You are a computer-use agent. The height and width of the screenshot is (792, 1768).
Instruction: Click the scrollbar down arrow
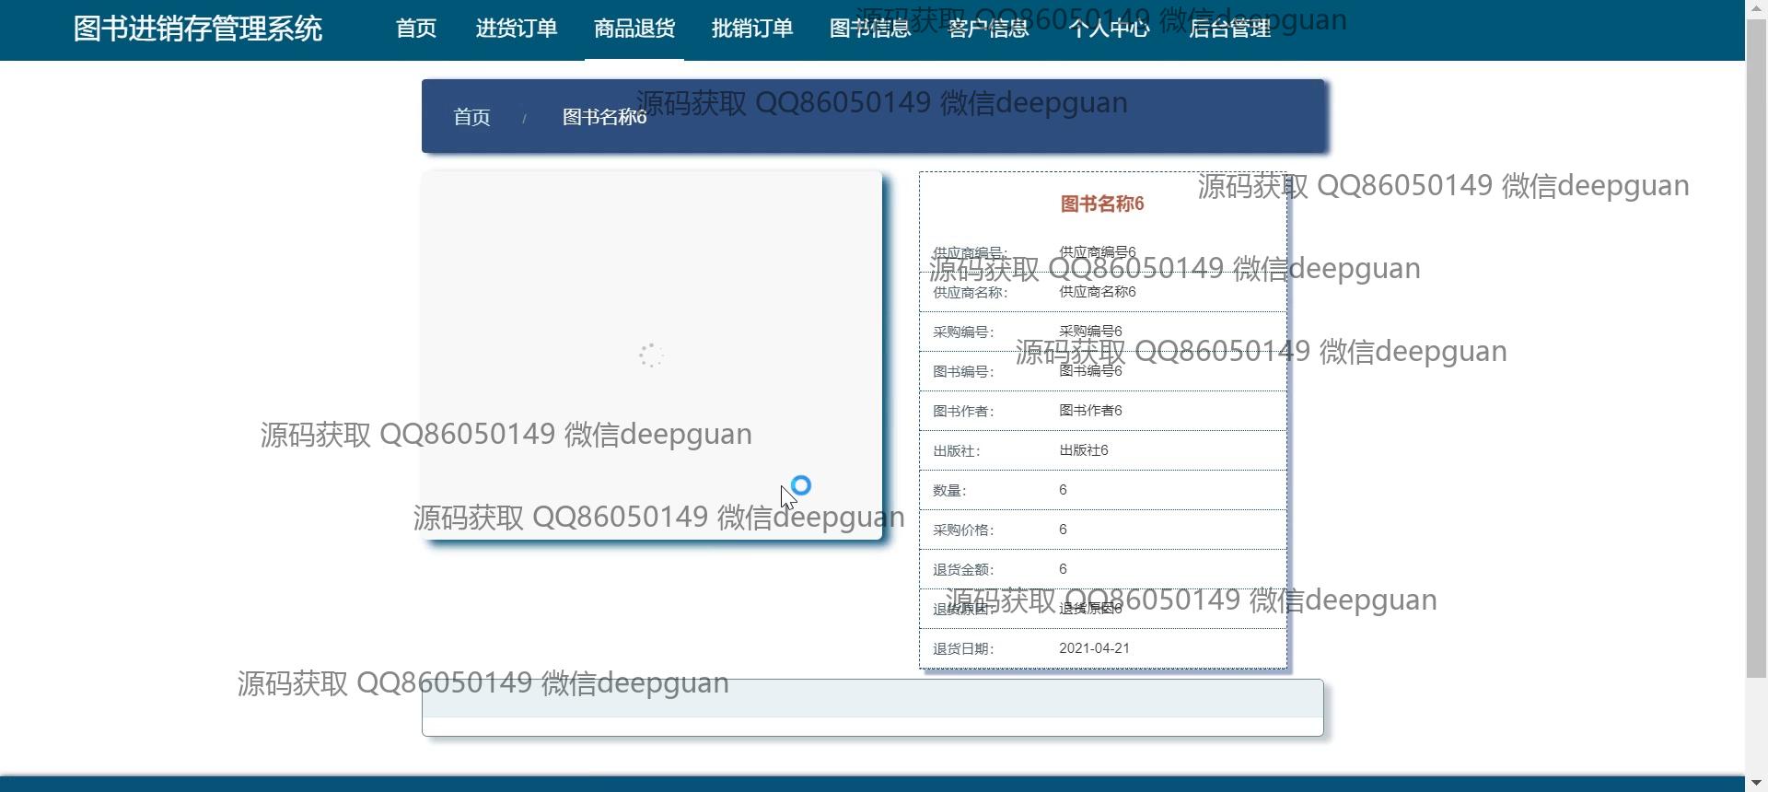(x=1756, y=783)
